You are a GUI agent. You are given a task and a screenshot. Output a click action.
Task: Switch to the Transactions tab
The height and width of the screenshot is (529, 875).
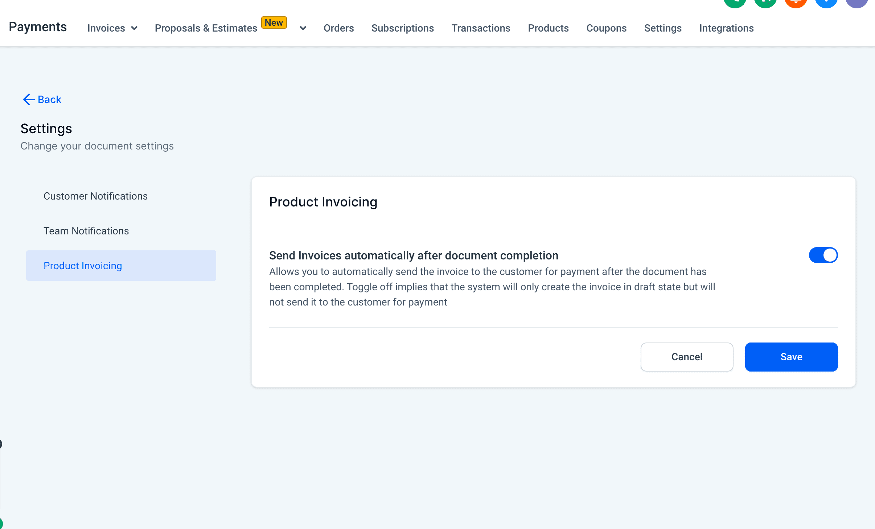tap(481, 28)
